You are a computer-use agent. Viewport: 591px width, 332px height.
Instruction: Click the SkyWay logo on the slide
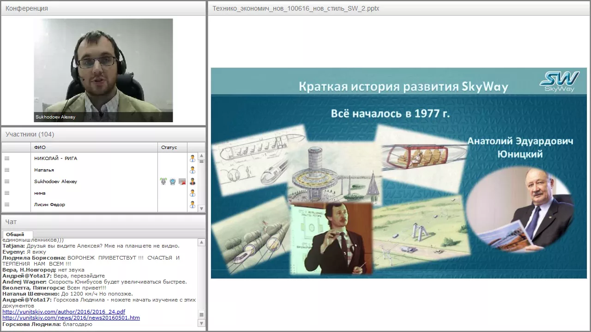click(559, 82)
